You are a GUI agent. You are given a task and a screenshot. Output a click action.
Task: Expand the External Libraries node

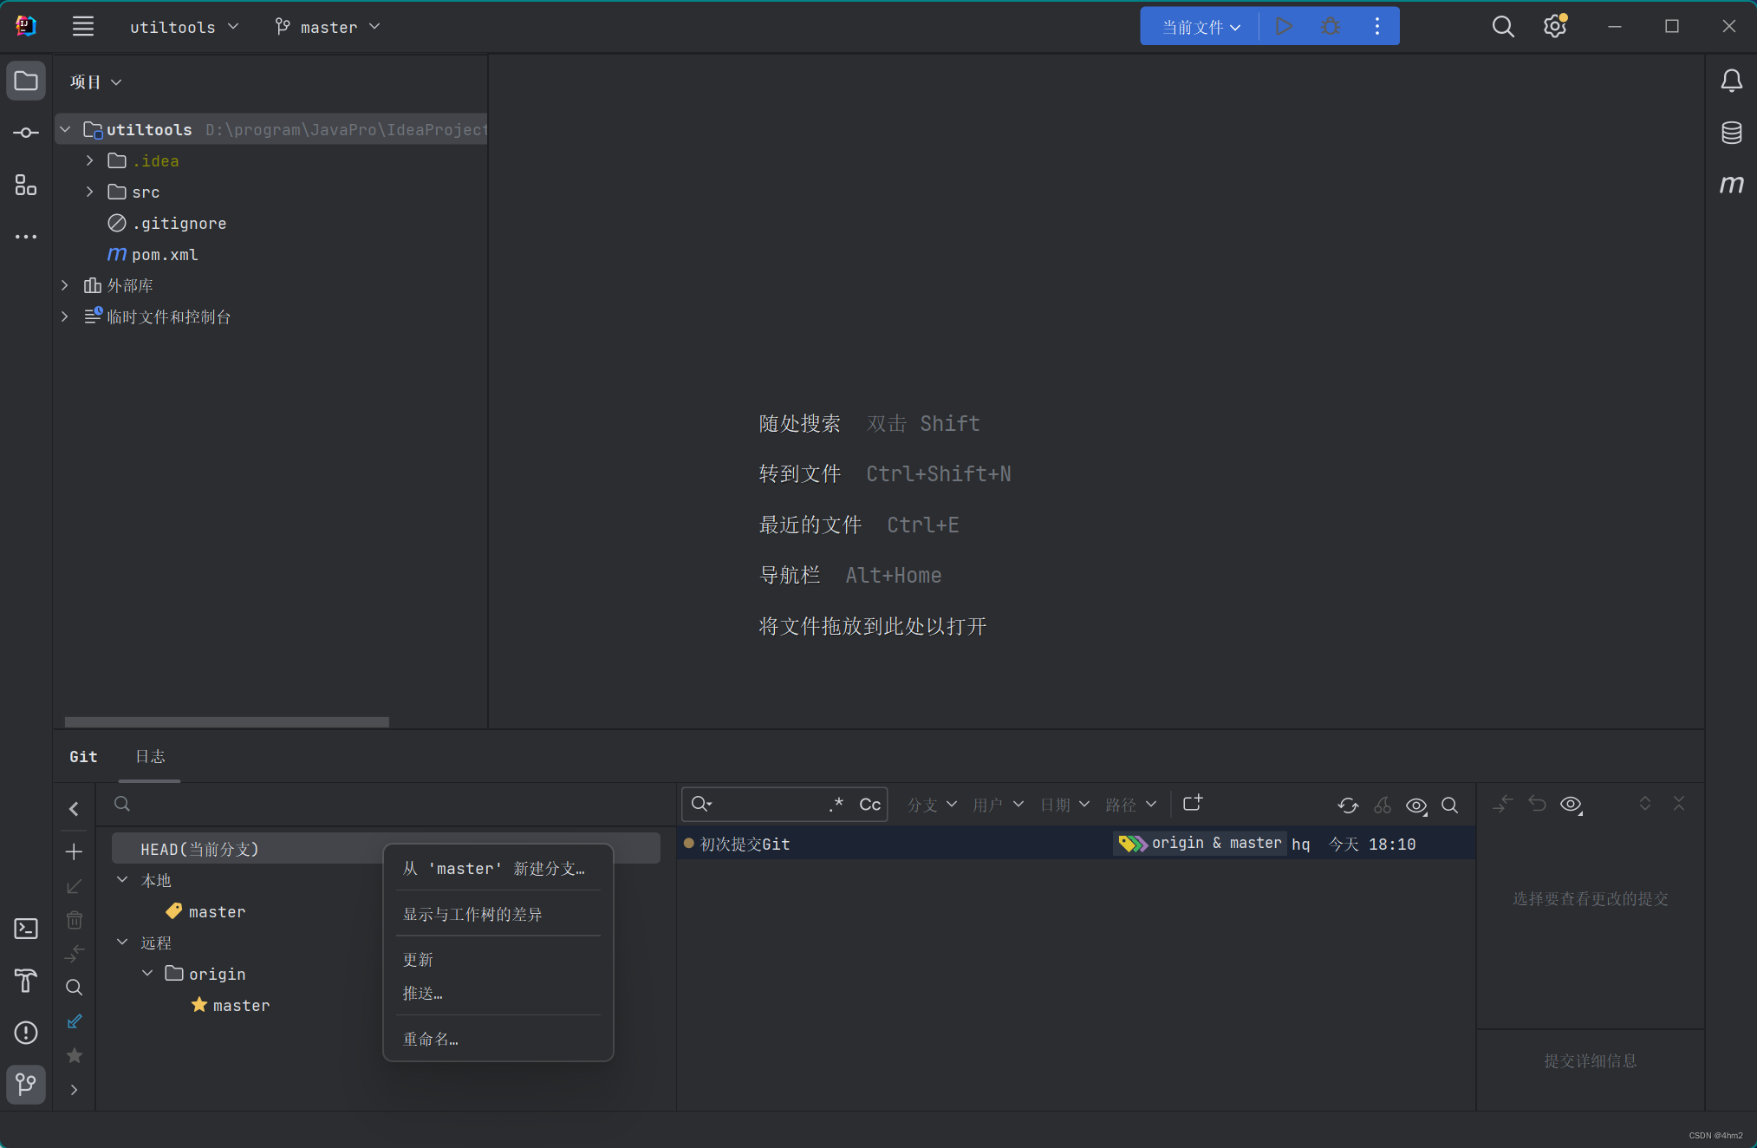click(65, 285)
